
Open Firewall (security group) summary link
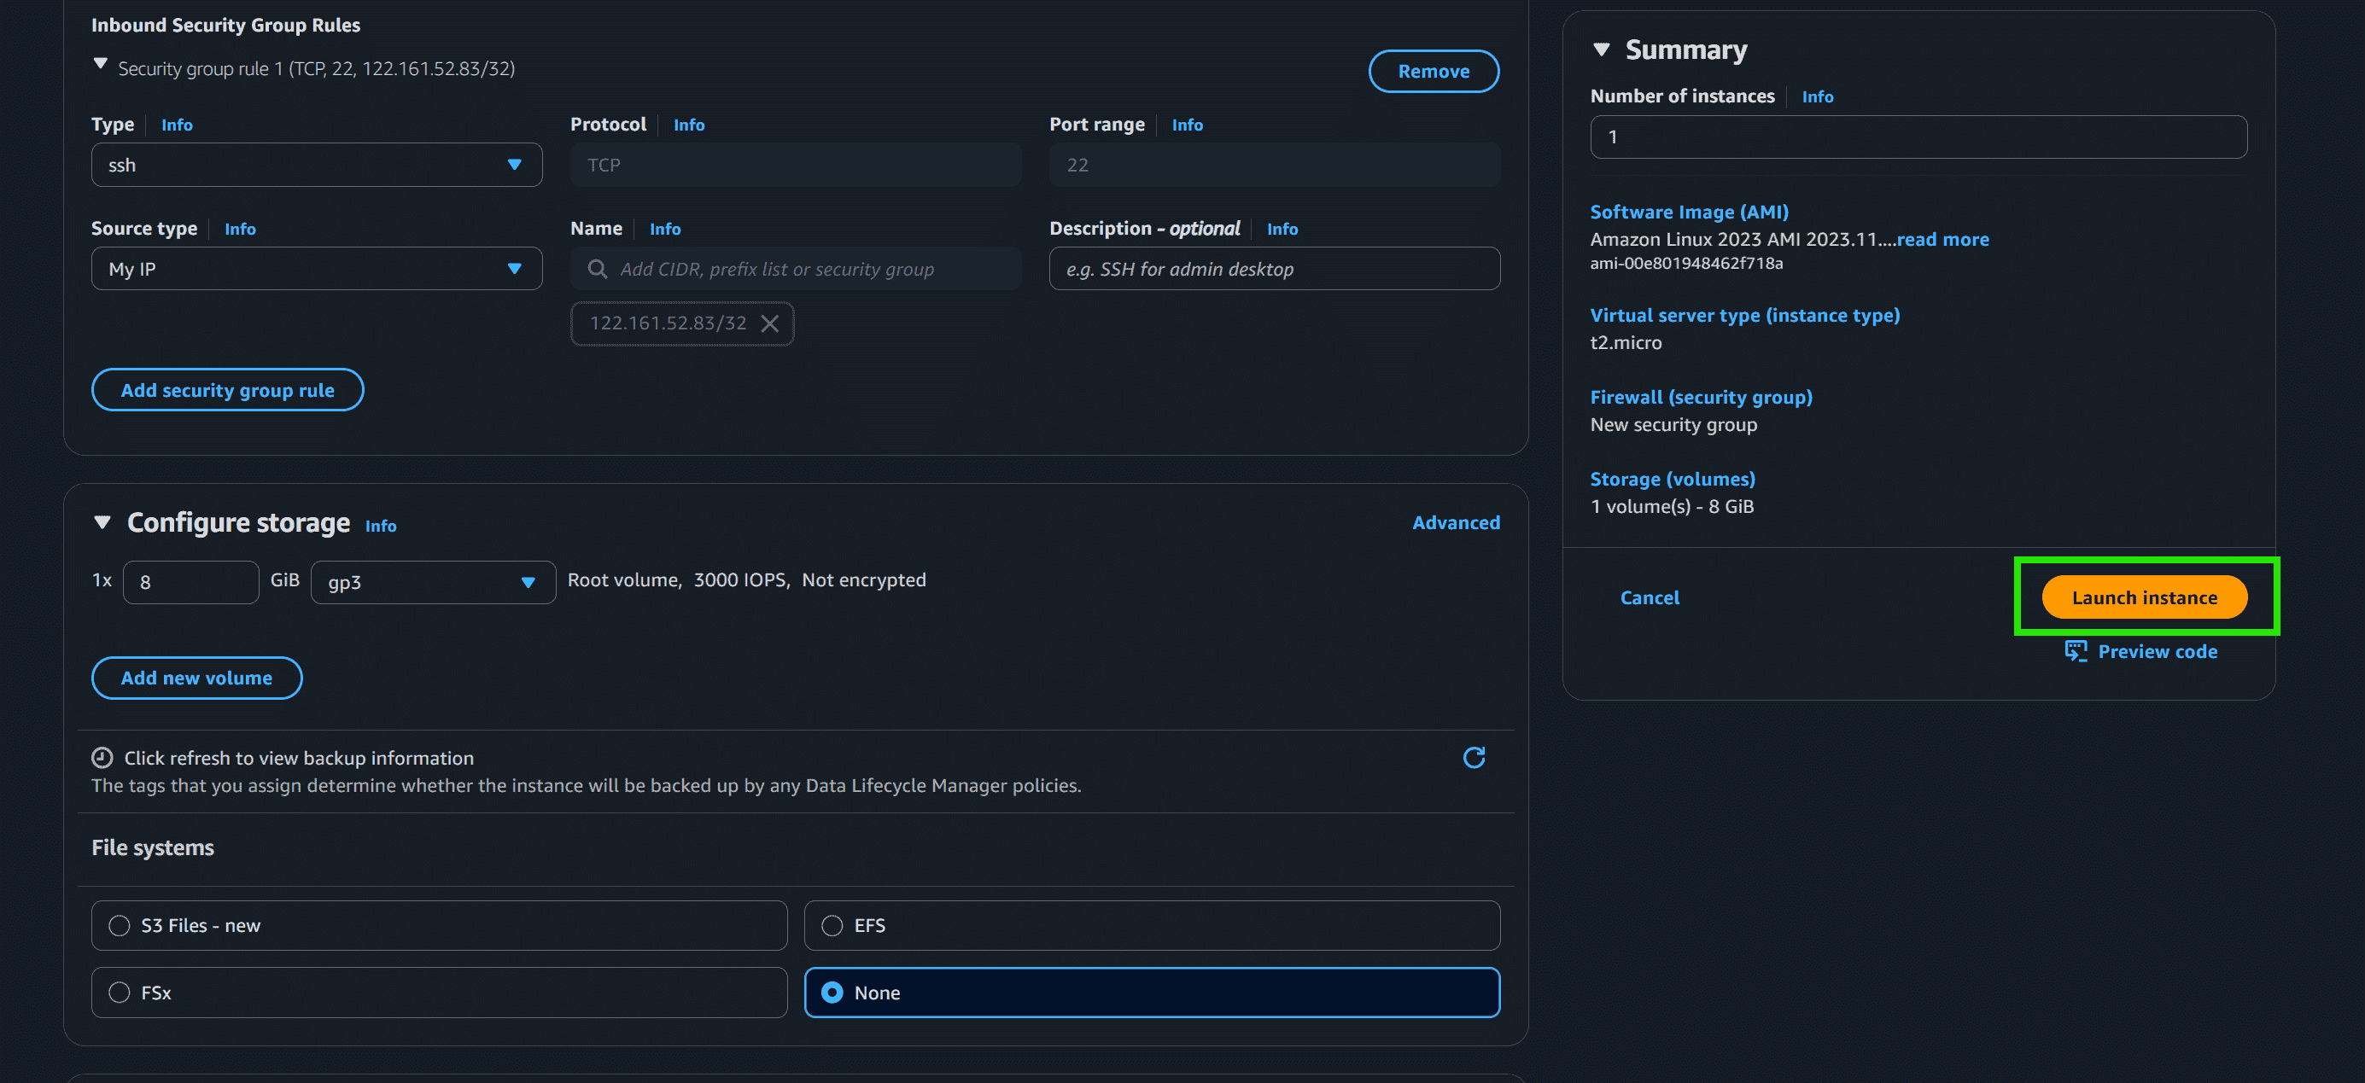(x=1700, y=398)
